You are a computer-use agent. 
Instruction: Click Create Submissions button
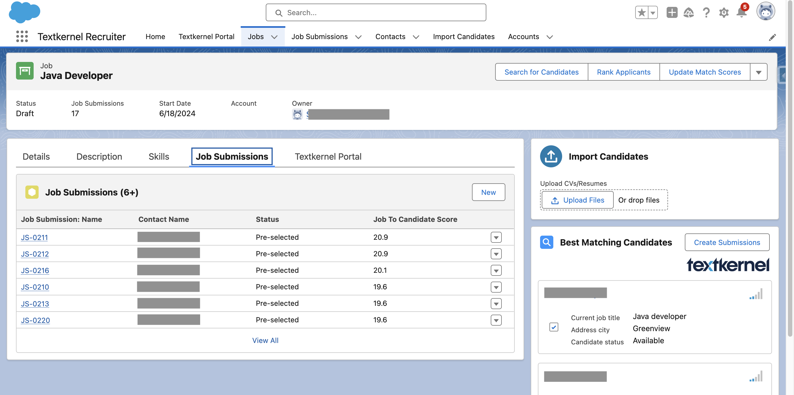727,242
